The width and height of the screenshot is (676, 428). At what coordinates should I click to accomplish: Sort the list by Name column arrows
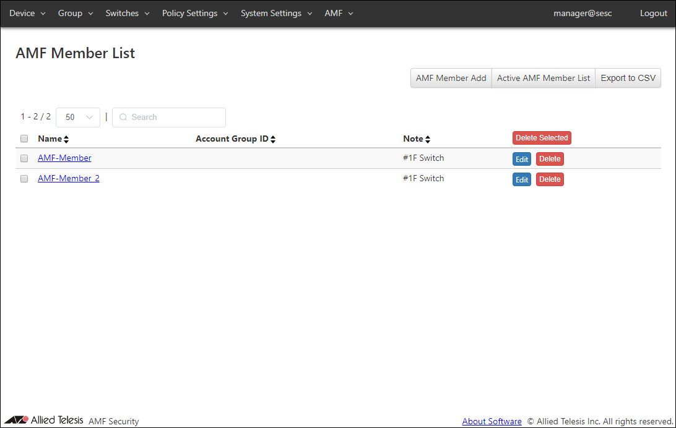pos(66,139)
